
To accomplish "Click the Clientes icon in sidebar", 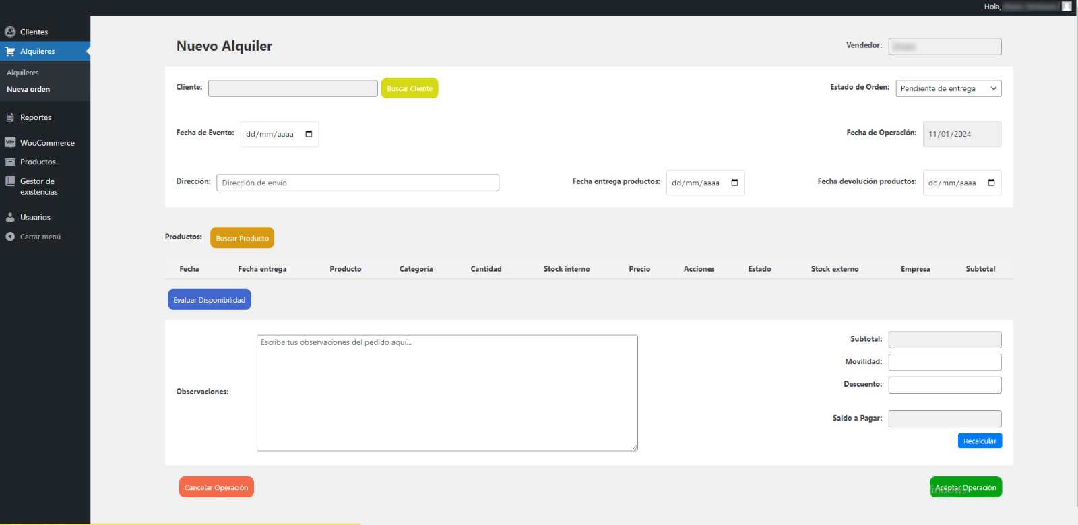I will tap(10, 32).
